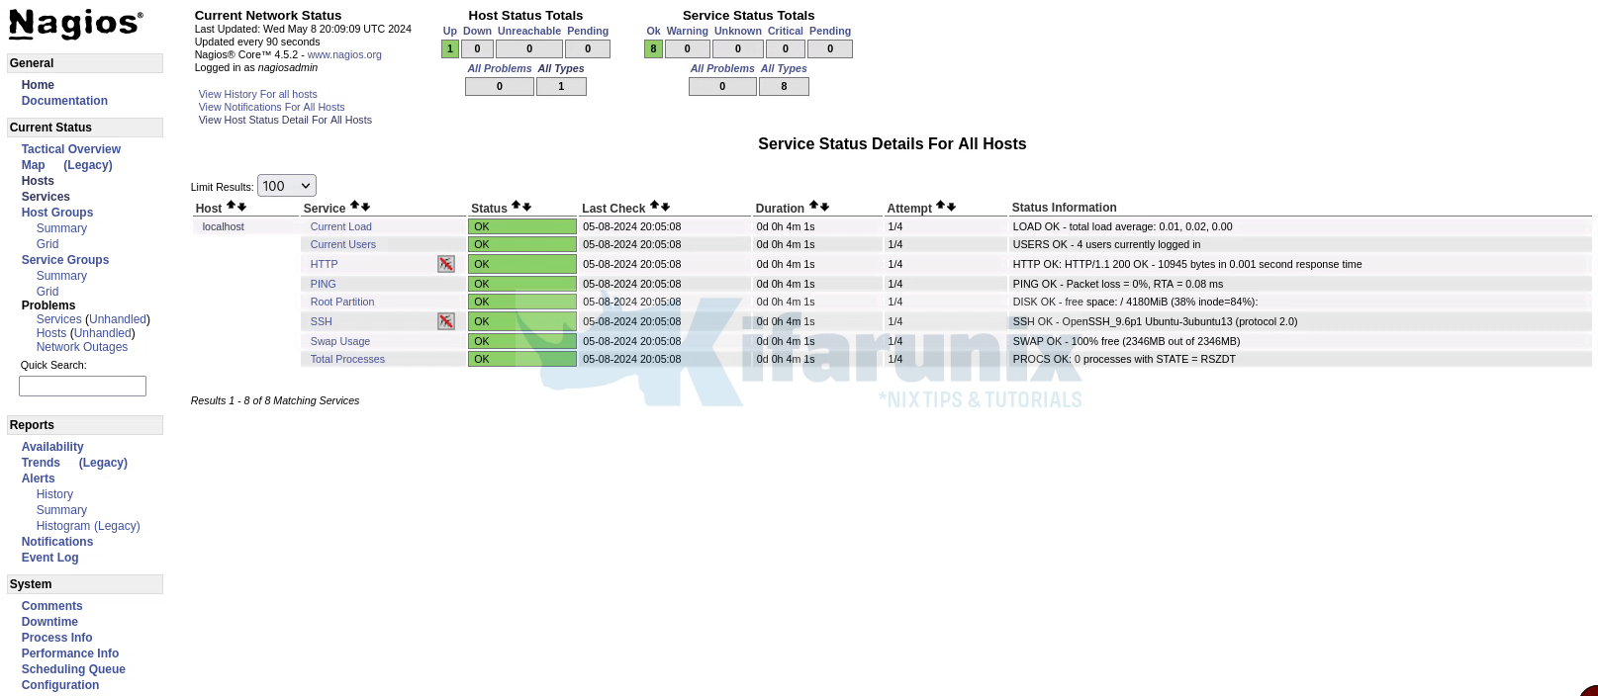Open Trends report
Viewport: 1598px width, 696px height.
pos(41,463)
